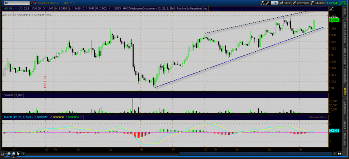Click the expand panel icon at bottom-left corner
This screenshot has width=349, height=159.
coord(3,154)
